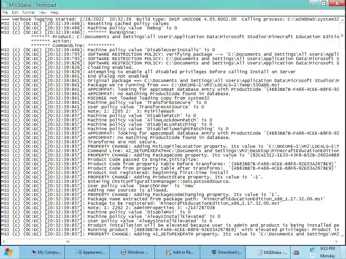The image size is (346, 259).
Task: Click the horizontal scrollbar thumb
Action: pos(68,241)
